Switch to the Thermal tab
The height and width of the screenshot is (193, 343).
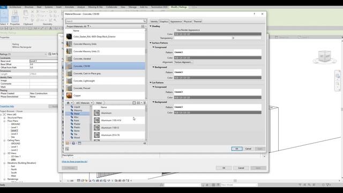pos(197,21)
